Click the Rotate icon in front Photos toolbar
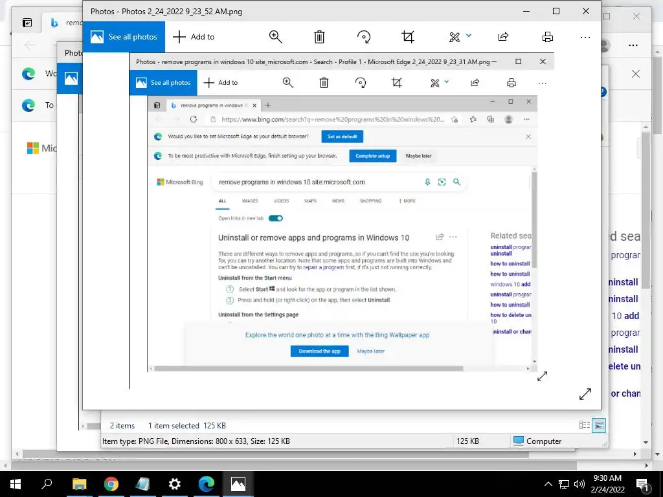 click(x=364, y=37)
